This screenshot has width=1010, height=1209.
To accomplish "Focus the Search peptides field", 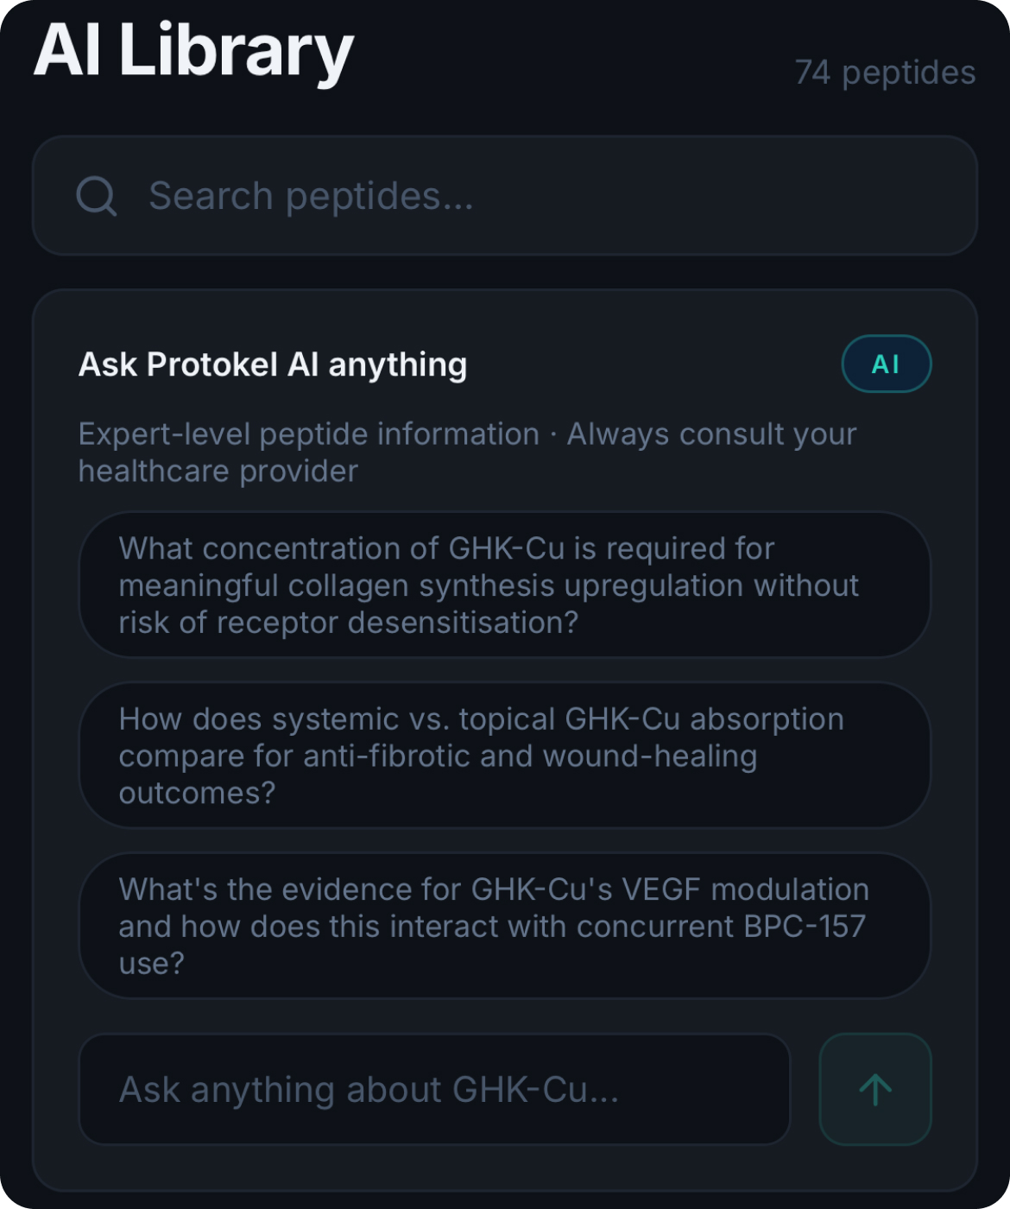I will click(518, 196).
